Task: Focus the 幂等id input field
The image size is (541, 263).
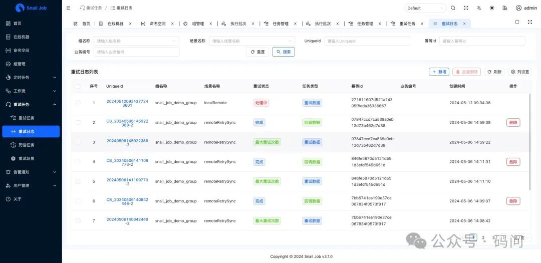Action: pos(482,41)
